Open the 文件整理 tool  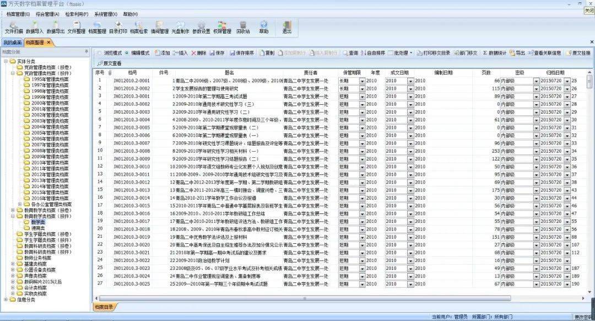point(76,28)
